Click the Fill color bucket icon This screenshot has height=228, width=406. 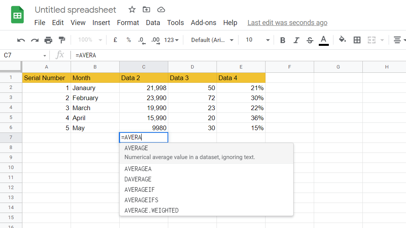[342, 40]
